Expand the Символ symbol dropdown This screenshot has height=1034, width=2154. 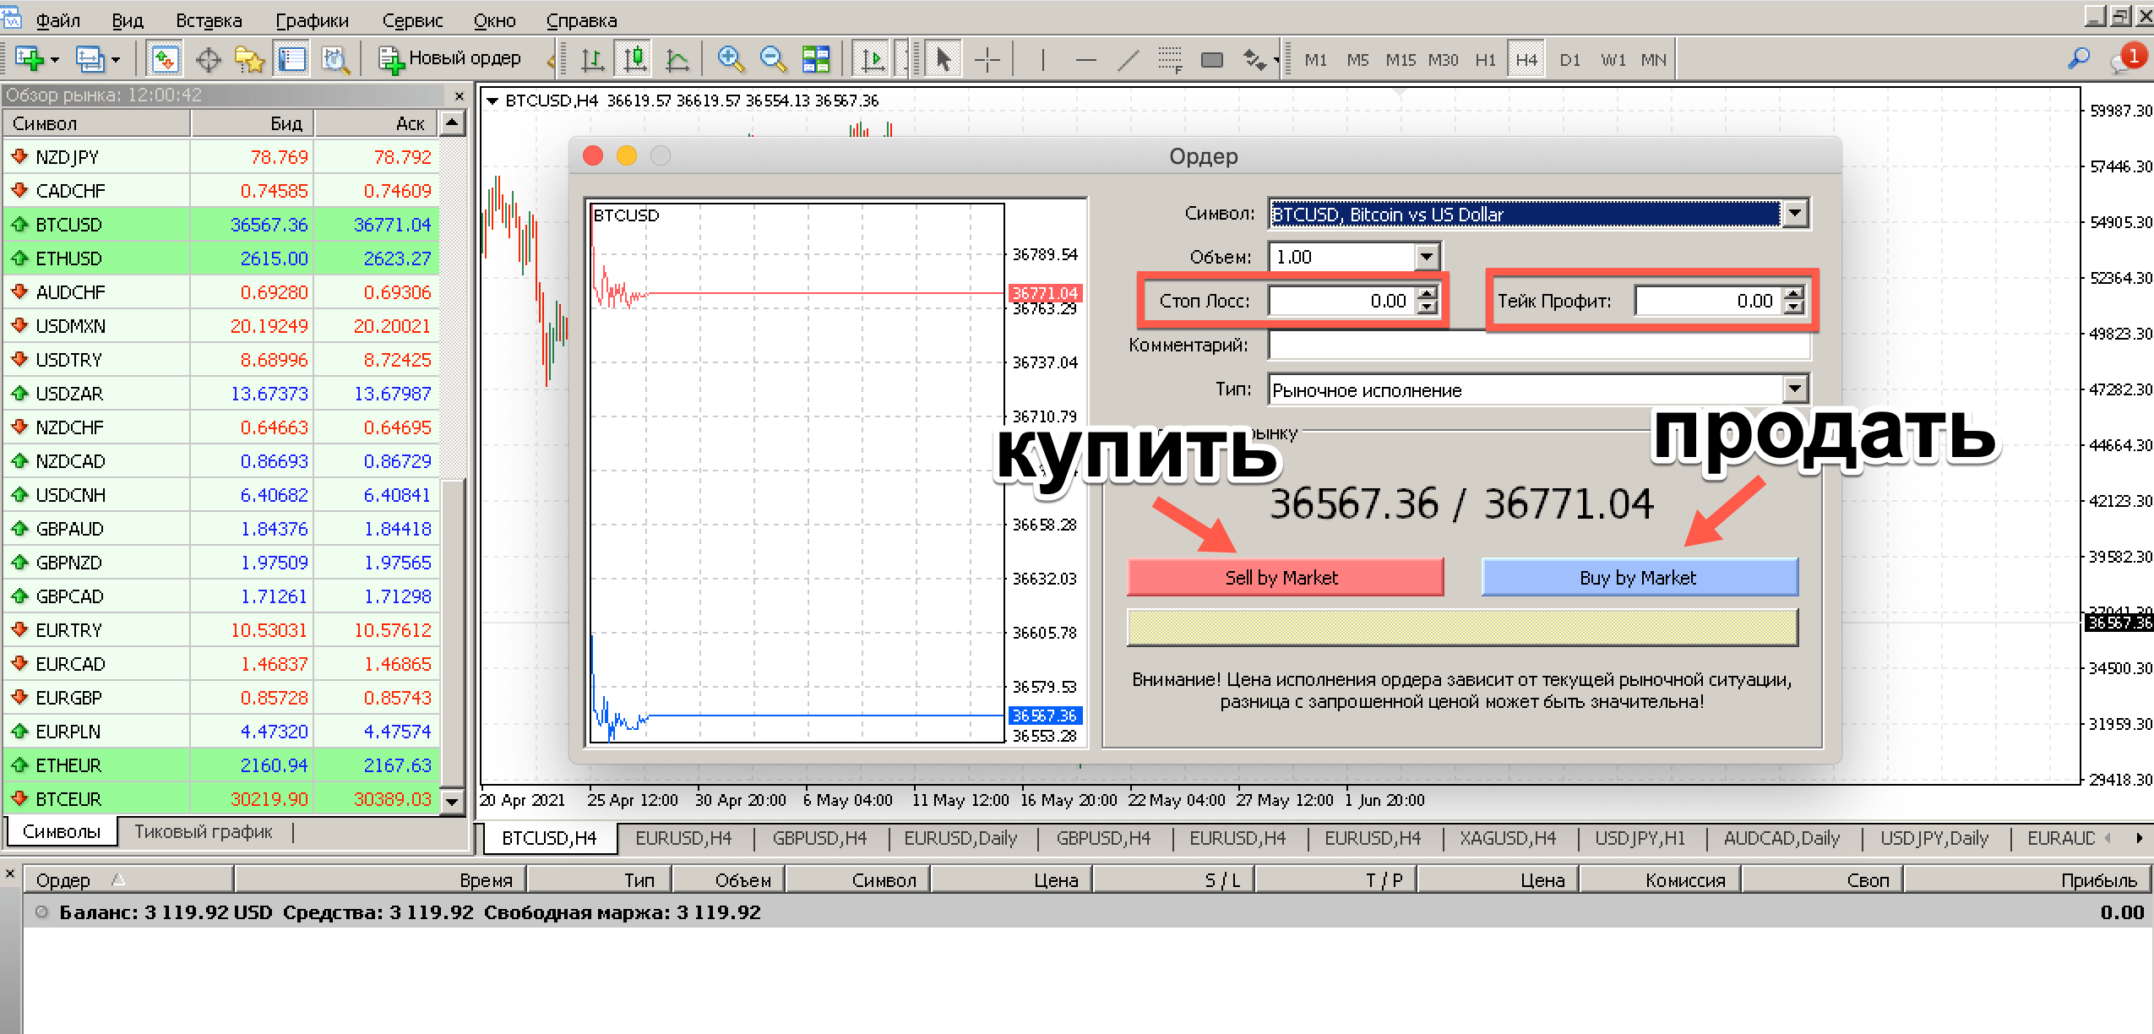point(1794,214)
